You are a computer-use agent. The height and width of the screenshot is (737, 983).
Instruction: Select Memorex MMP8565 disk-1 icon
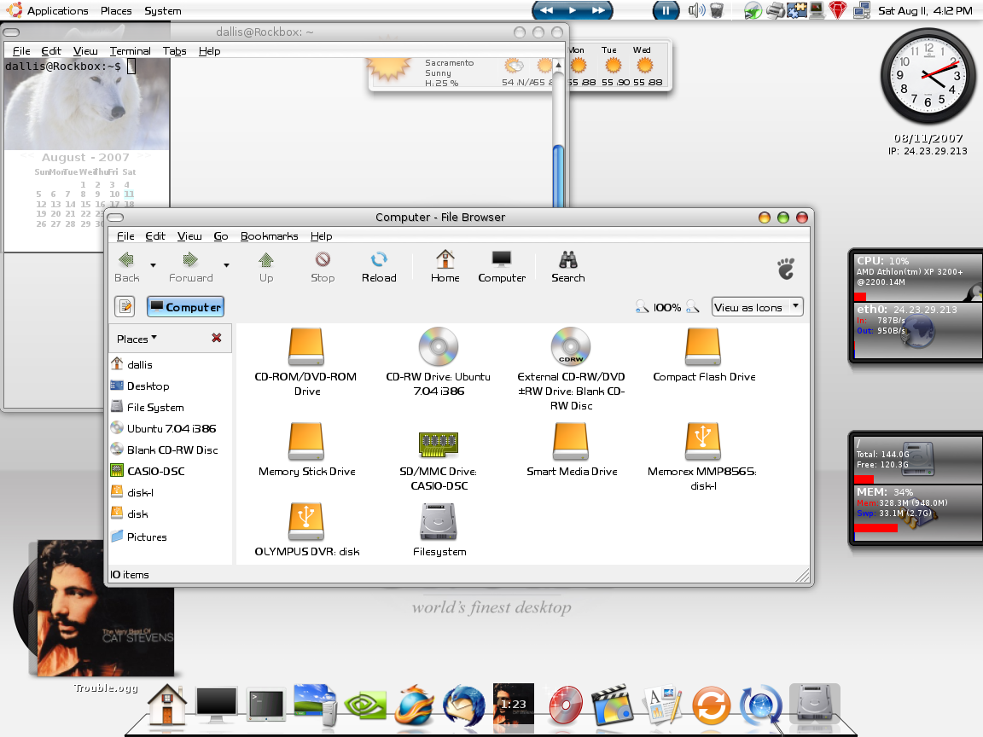[x=703, y=442]
